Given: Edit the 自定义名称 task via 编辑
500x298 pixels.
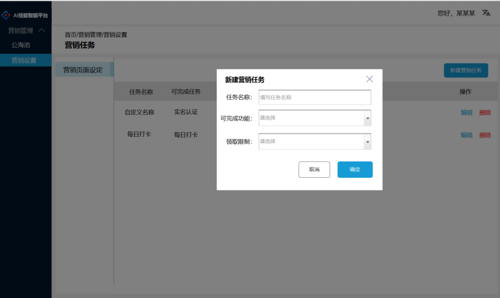Looking at the screenshot, I should pos(466,112).
